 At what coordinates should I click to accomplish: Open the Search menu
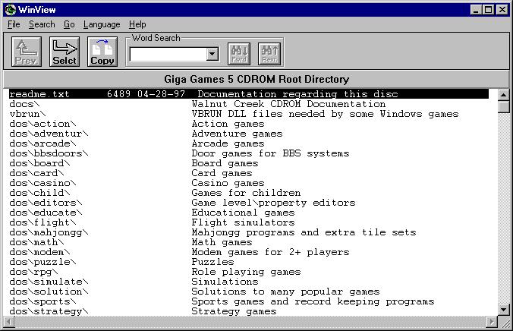tap(42, 24)
